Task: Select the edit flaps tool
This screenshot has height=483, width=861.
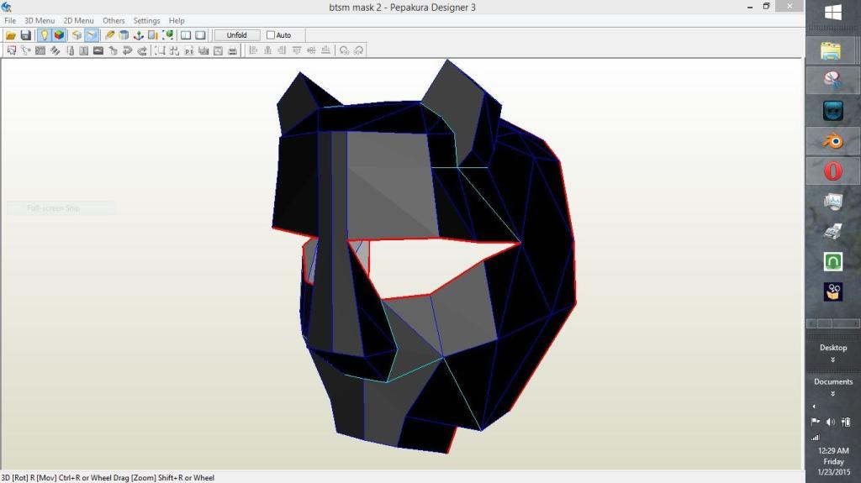Action: [x=55, y=50]
